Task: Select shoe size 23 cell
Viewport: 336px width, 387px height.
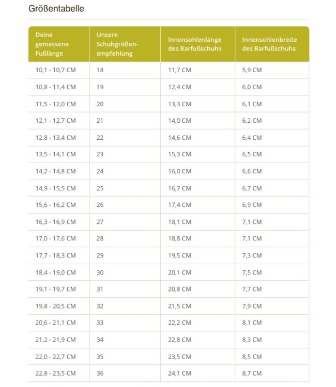Action: [x=100, y=154]
